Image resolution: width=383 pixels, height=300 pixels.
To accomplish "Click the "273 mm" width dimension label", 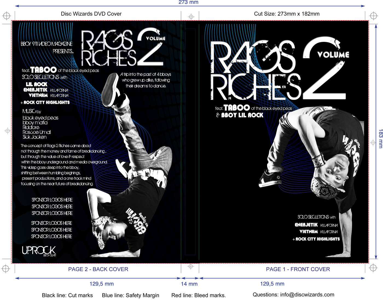I will pyautogui.click(x=188, y=2).
